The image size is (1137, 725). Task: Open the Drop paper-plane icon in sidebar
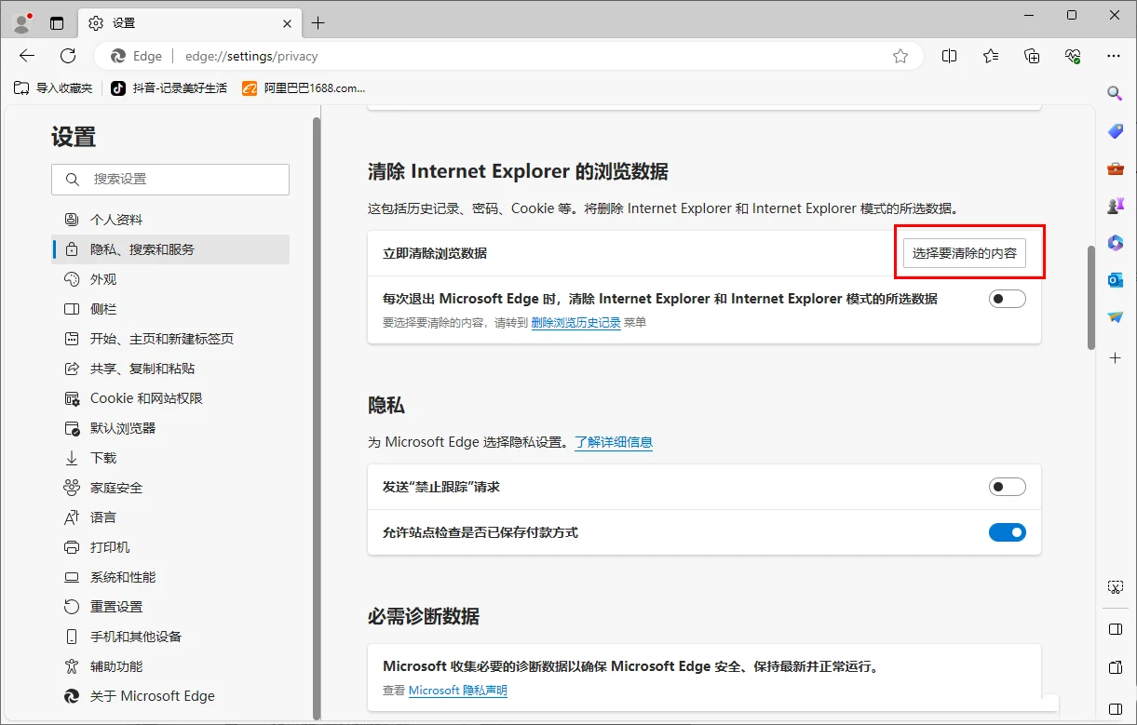(x=1115, y=317)
